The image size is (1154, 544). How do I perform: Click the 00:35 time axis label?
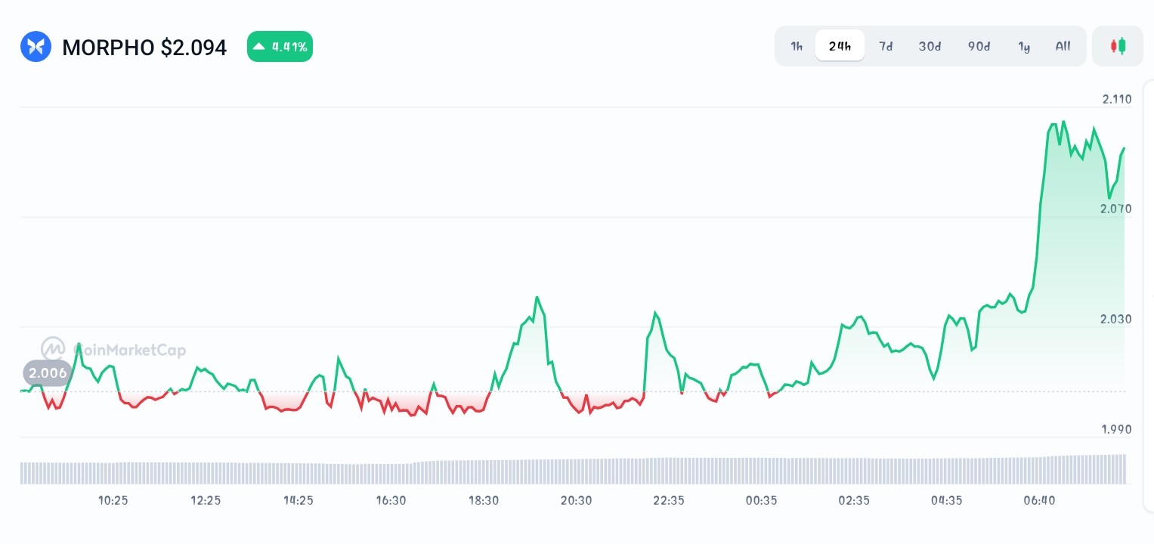761,500
